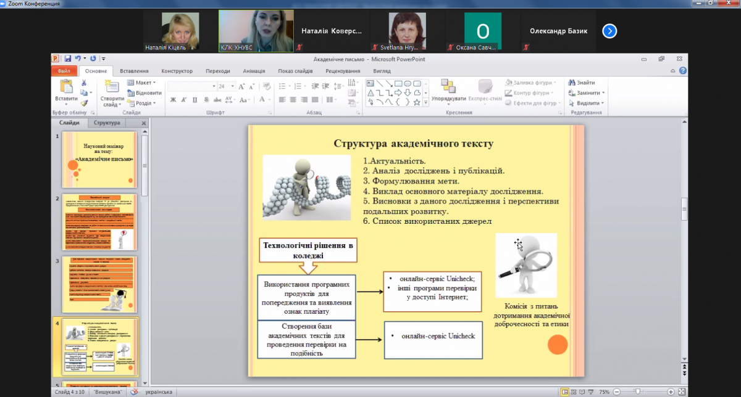Click the fit slide to window icon
741x397 pixels.
(682, 392)
